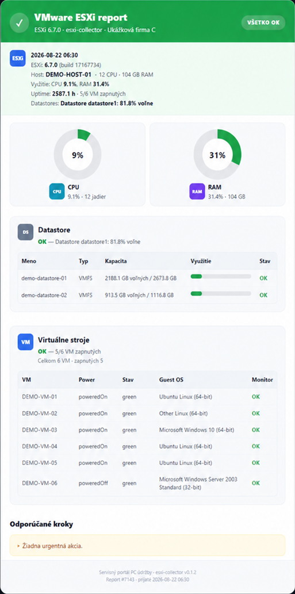Click the CPU 9% donut chart
The width and height of the screenshot is (295, 594).
78,155
